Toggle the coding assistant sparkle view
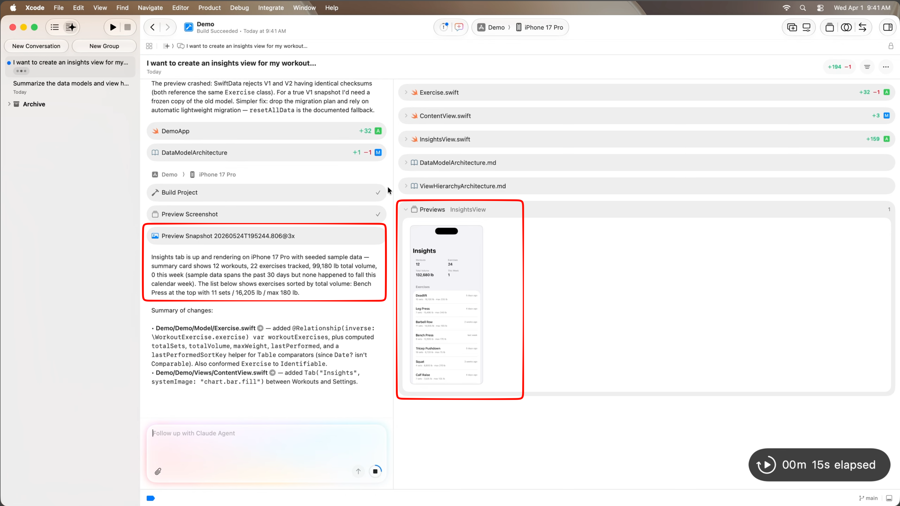This screenshot has height=506, width=900. (71, 27)
